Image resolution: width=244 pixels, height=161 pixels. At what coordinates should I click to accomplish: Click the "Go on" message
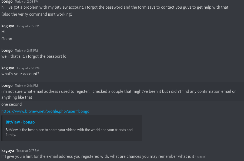[x=7, y=39]
